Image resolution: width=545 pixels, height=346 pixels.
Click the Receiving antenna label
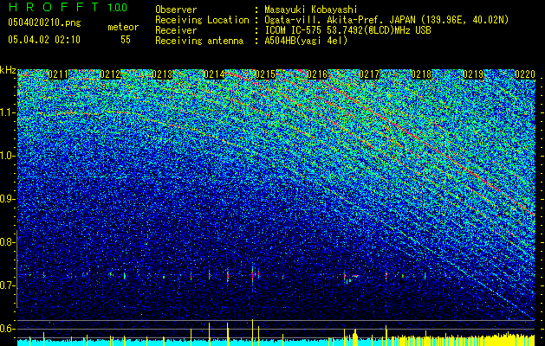pyautogui.click(x=199, y=41)
